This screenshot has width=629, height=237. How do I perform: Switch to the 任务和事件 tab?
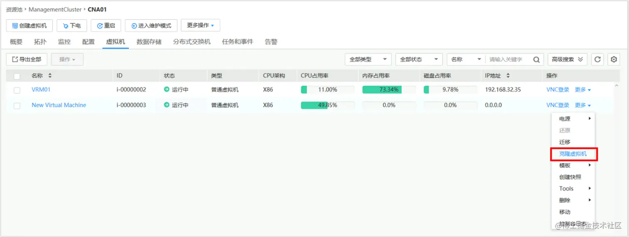click(238, 42)
